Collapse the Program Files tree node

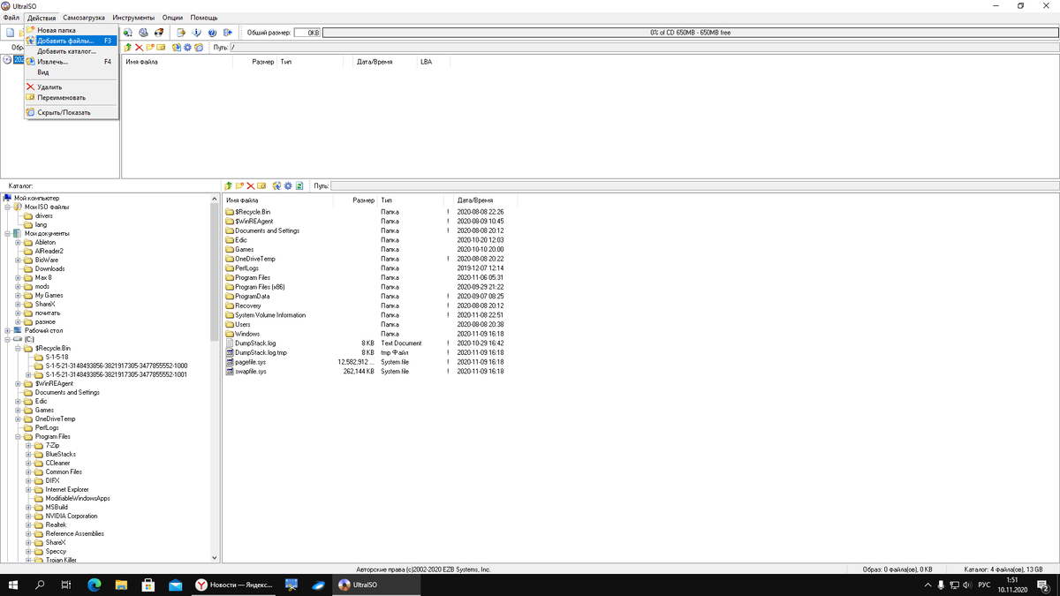[18, 436]
